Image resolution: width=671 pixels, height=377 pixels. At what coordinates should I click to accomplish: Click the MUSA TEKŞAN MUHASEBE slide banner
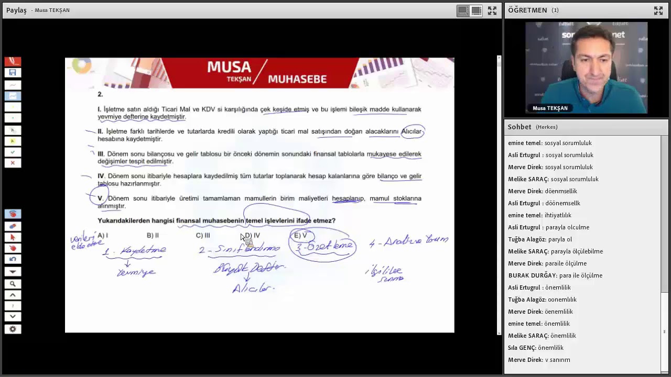pyautogui.click(x=259, y=73)
